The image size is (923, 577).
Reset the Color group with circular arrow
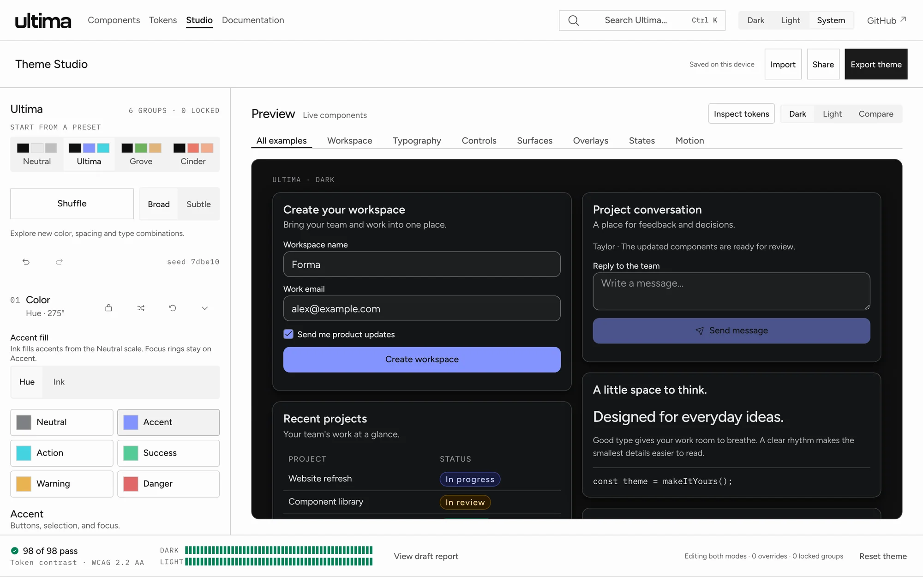pyautogui.click(x=173, y=308)
